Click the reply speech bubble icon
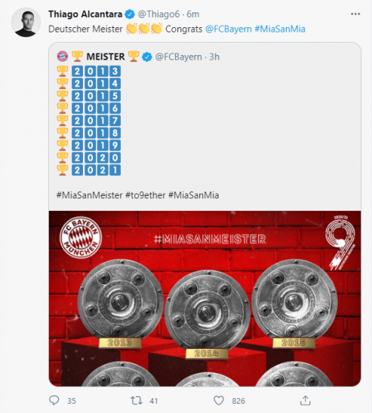This screenshot has width=372, height=413. point(54,401)
